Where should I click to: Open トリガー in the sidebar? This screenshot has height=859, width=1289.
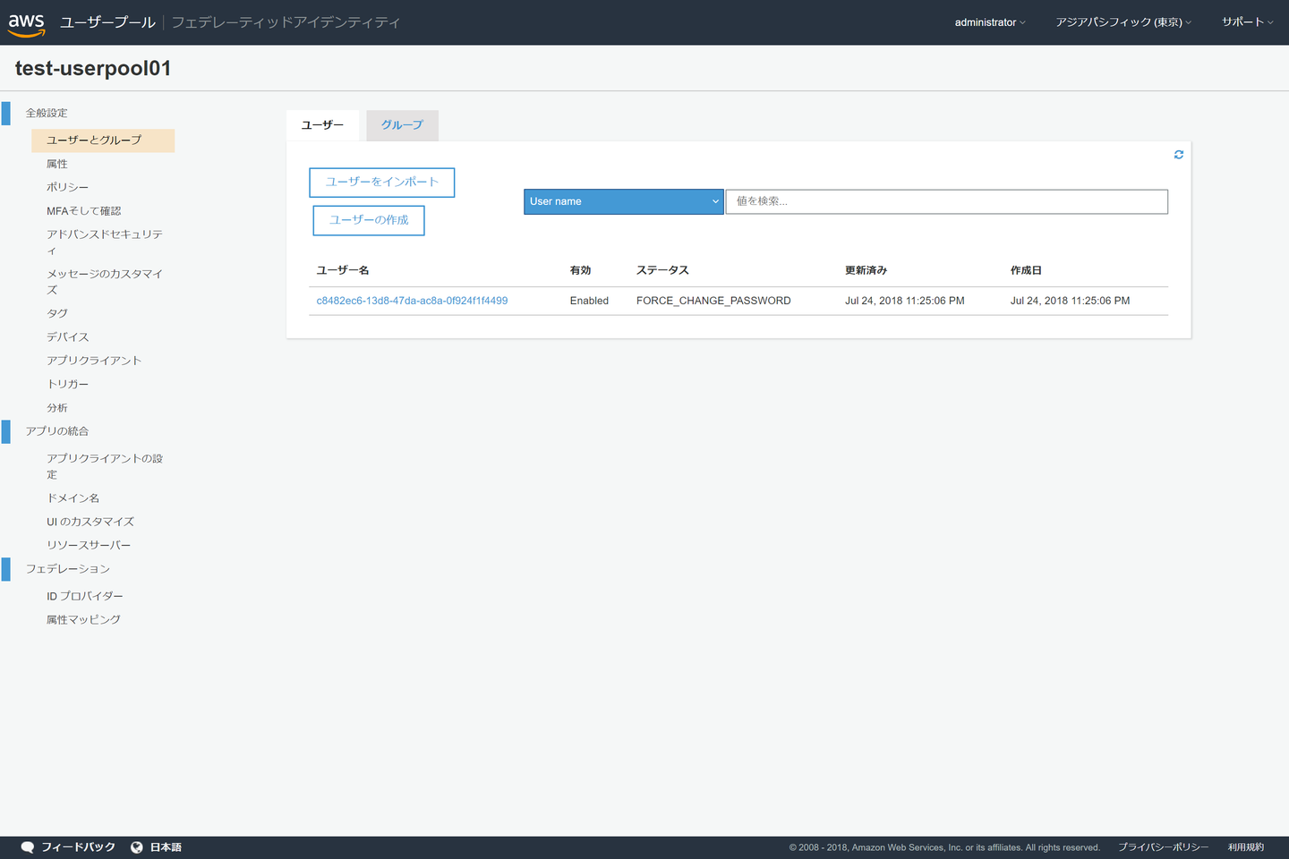coord(68,384)
